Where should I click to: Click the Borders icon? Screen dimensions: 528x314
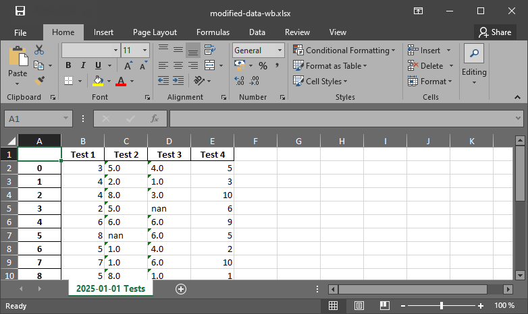point(69,81)
